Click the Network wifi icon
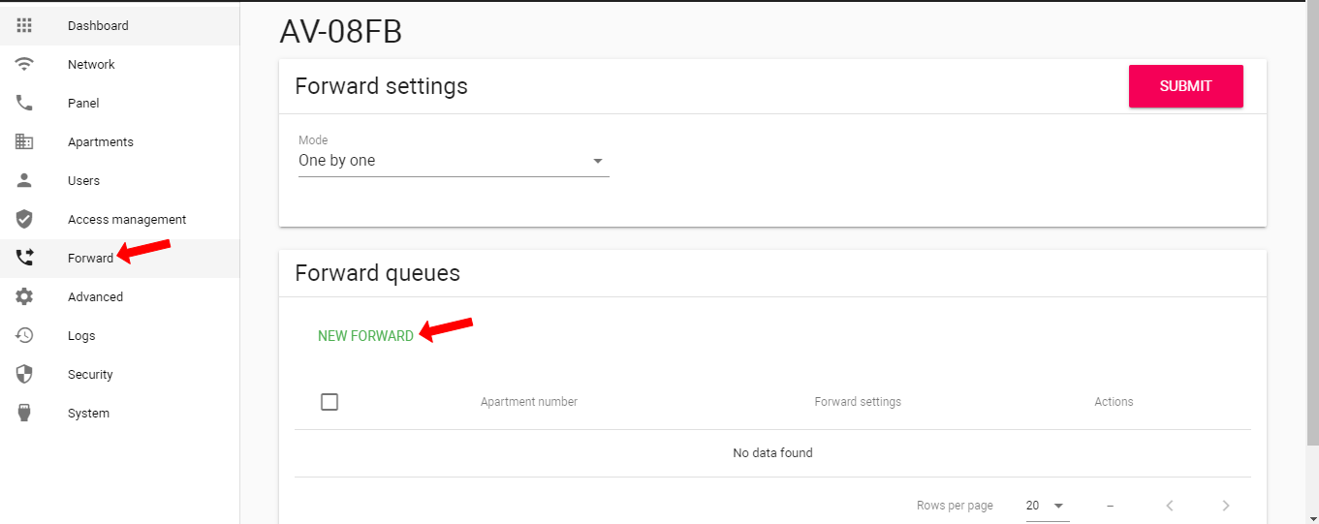Image resolution: width=1319 pixels, height=524 pixels. click(25, 64)
